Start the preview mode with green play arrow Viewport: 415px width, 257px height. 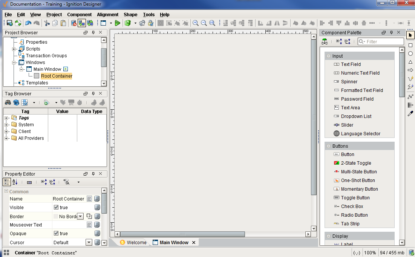(118, 23)
